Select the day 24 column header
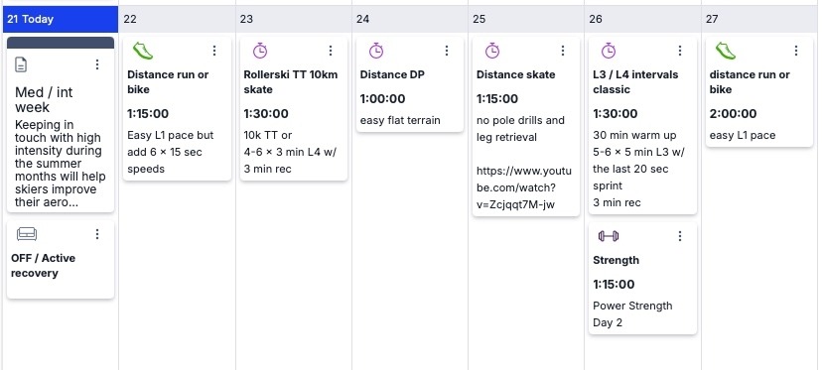Image resolution: width=823 pixels, height=370 pixels. (x=409, y=20)
